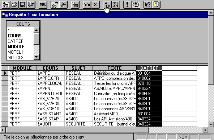Click field list scroll down arrow

[x=36, y=57]
